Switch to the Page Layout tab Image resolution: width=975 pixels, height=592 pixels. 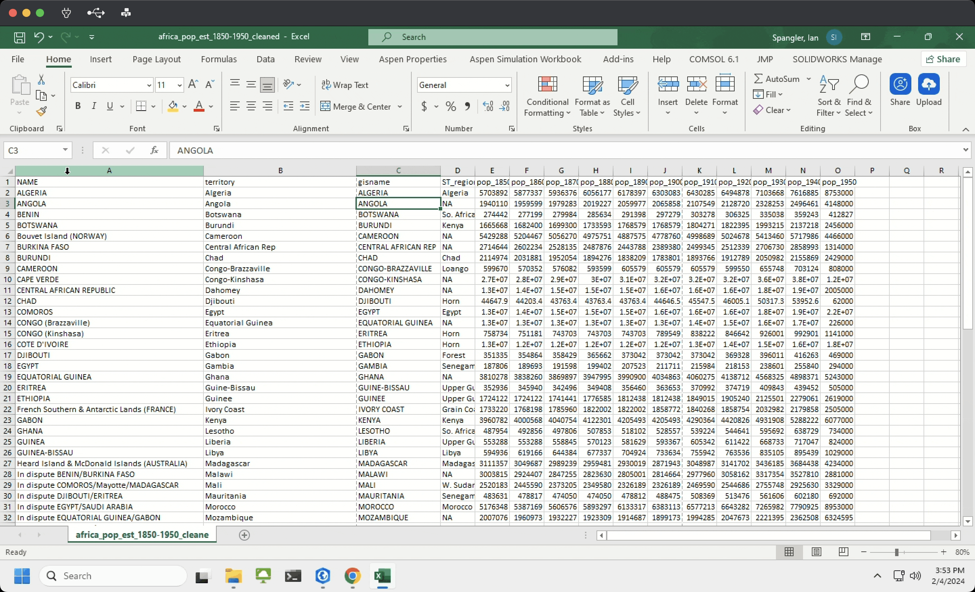point(156,59)
